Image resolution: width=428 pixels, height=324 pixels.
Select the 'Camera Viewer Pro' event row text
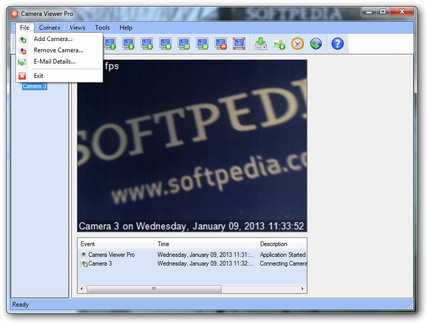click(x=111, y=255)
